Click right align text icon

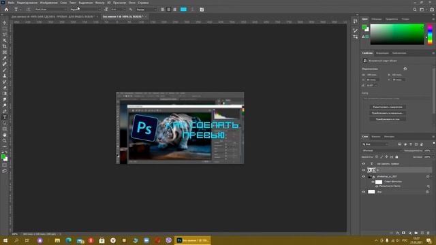175,10
